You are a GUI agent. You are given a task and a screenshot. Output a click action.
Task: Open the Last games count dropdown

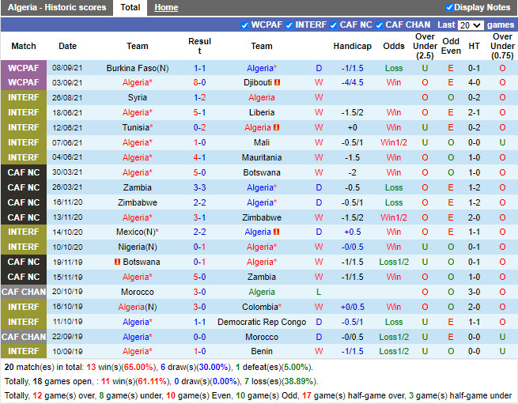(470, 25)
